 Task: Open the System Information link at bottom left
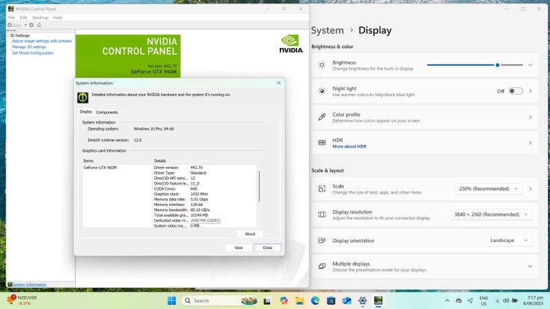tap(30, 284)
